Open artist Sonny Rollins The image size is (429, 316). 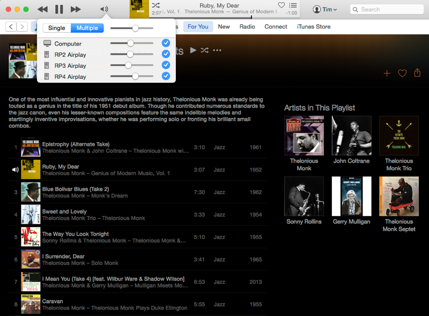(304, 201)
